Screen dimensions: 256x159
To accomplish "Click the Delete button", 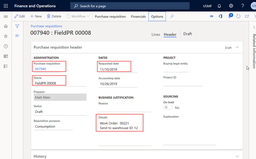I will pos(54,16).
